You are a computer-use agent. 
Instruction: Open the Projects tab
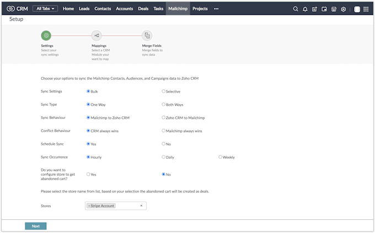coord(200,9)
